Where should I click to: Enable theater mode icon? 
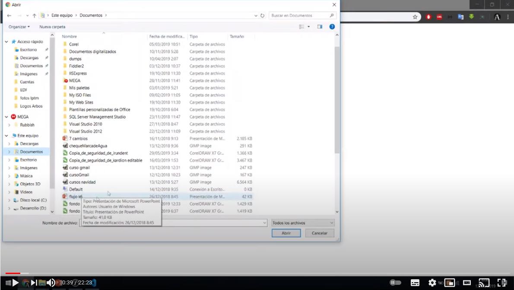point(467,283)
